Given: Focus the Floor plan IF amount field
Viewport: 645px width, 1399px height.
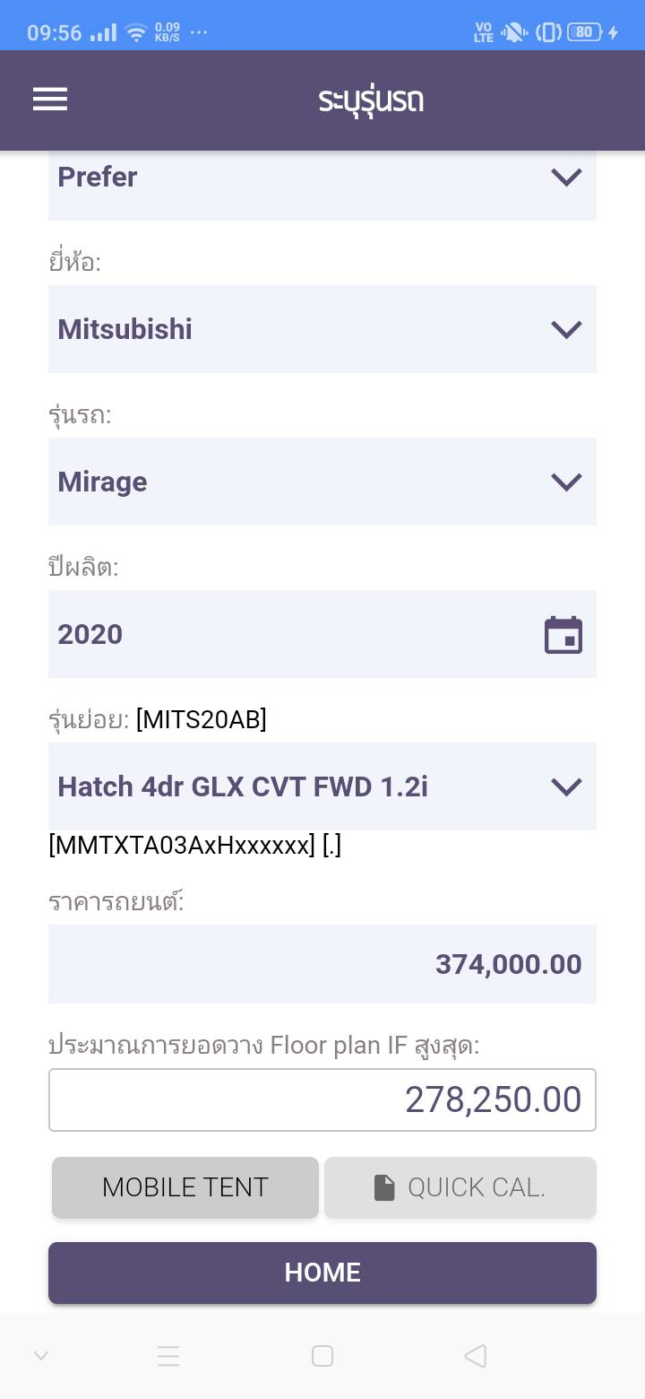Looking at the screenshot, I should (x=322, y=1099).
